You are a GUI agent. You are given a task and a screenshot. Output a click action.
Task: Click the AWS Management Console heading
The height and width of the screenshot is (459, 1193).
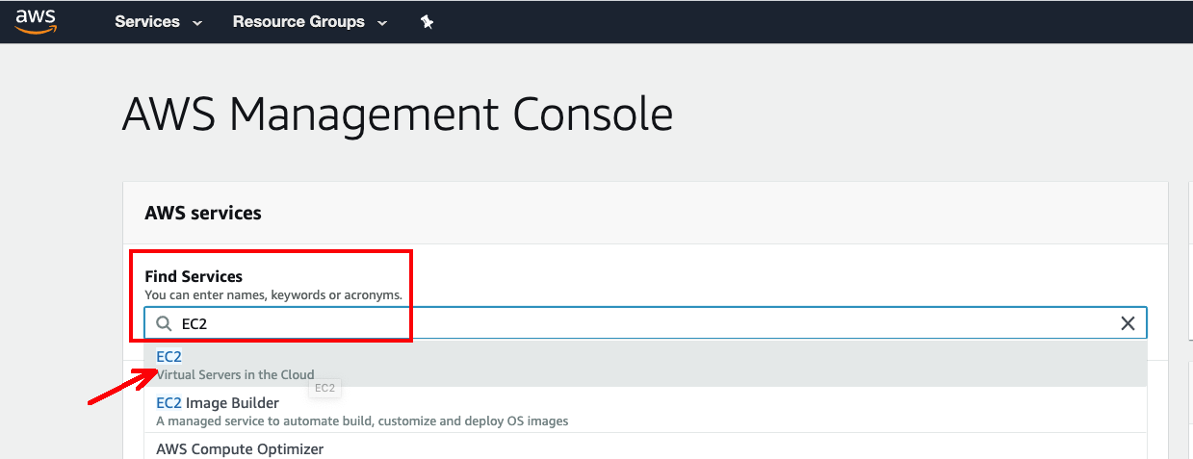tap(398, 115)
